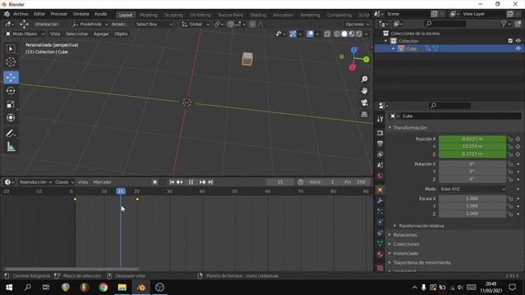Toggle lock on Escala X
The height and width of the screenshot is (295, 525).
[x=510, y=198]
